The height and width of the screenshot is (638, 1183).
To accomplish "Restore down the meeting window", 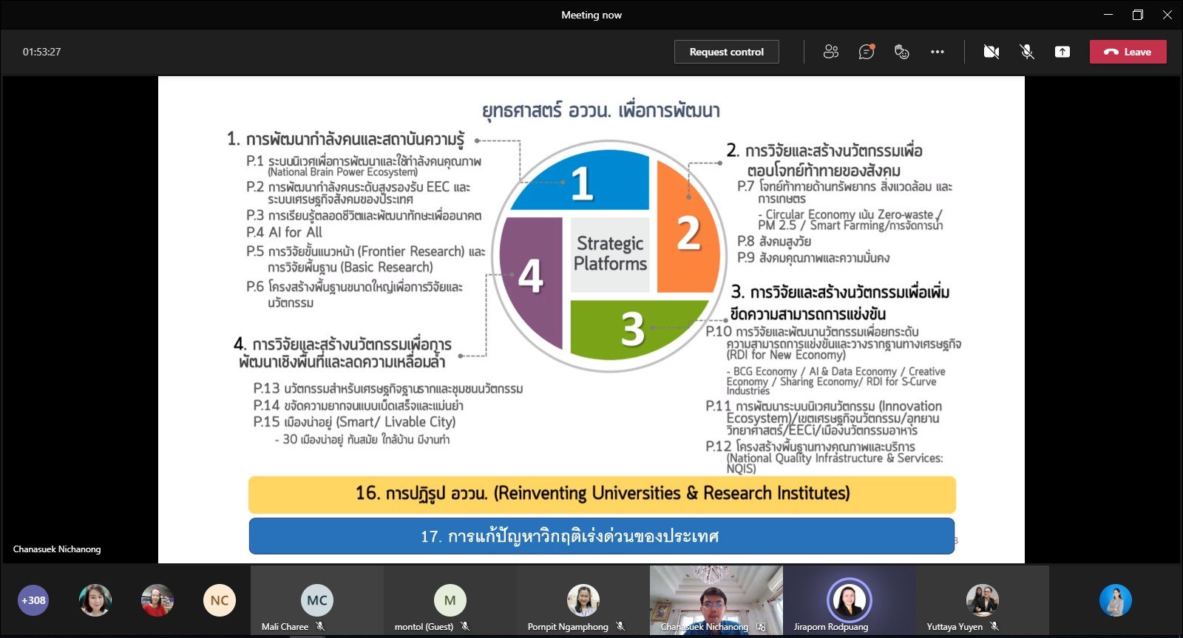I will pos(1137,15).
